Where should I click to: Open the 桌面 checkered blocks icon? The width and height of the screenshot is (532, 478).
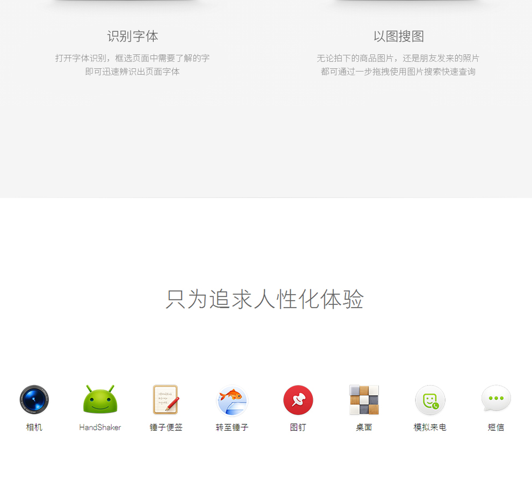[x=364, y=399]
